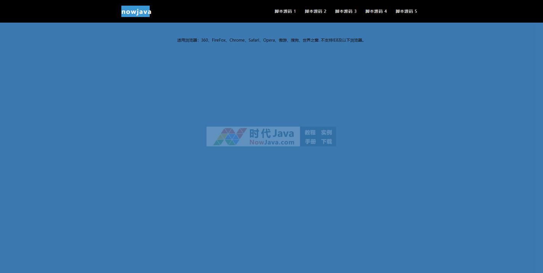Click the word Opera in browser notice

click(269, 40)
